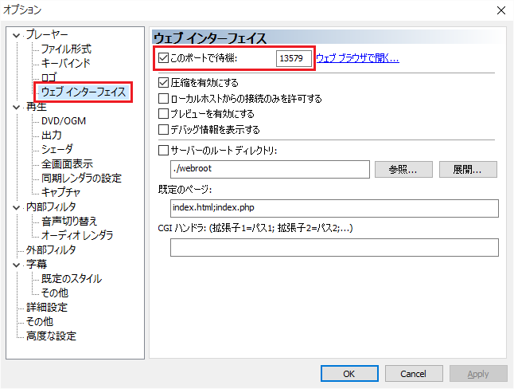Go to 高度な設定 page
The image size is (514, 389).
point(51,336)
